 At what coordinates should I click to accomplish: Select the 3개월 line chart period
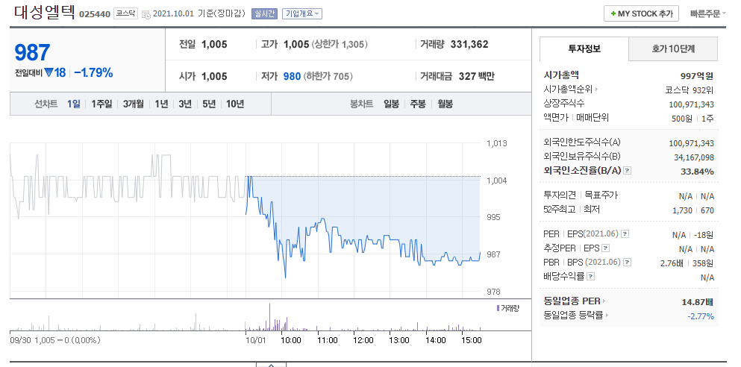134,104
